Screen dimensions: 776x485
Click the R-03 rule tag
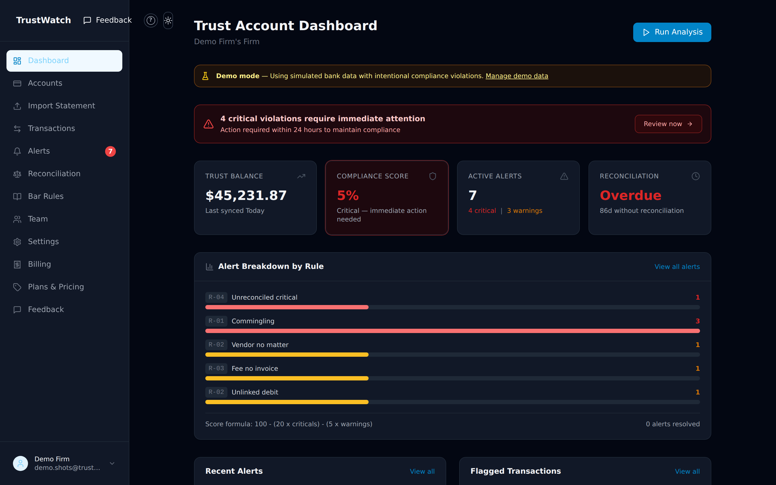pyautogui.click(x=216, y=369)
